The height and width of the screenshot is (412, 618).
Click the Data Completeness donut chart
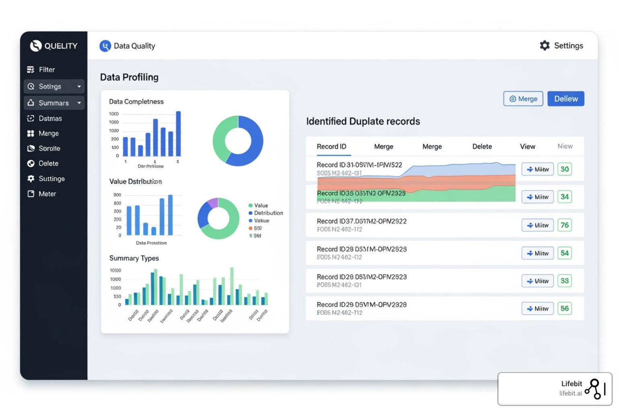tap(238, 141)
